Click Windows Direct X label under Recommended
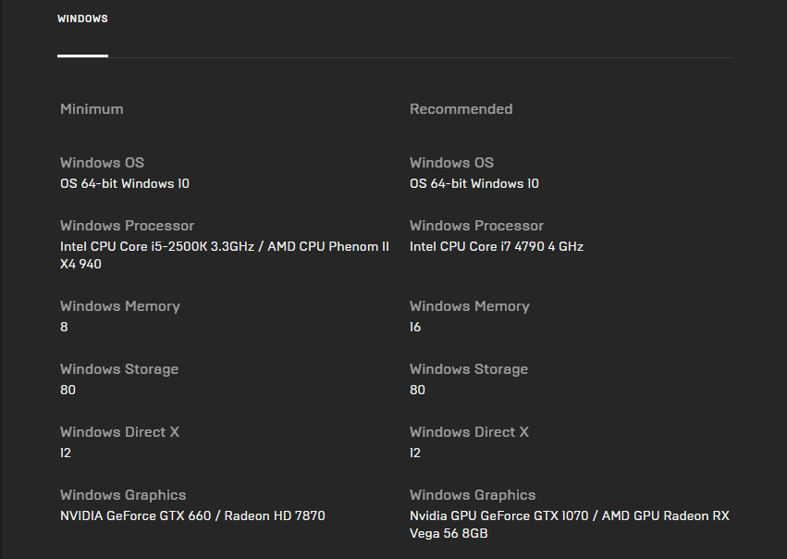Image resolution: width=787 pixels, height=559 pixels. [x=469, y=432]
